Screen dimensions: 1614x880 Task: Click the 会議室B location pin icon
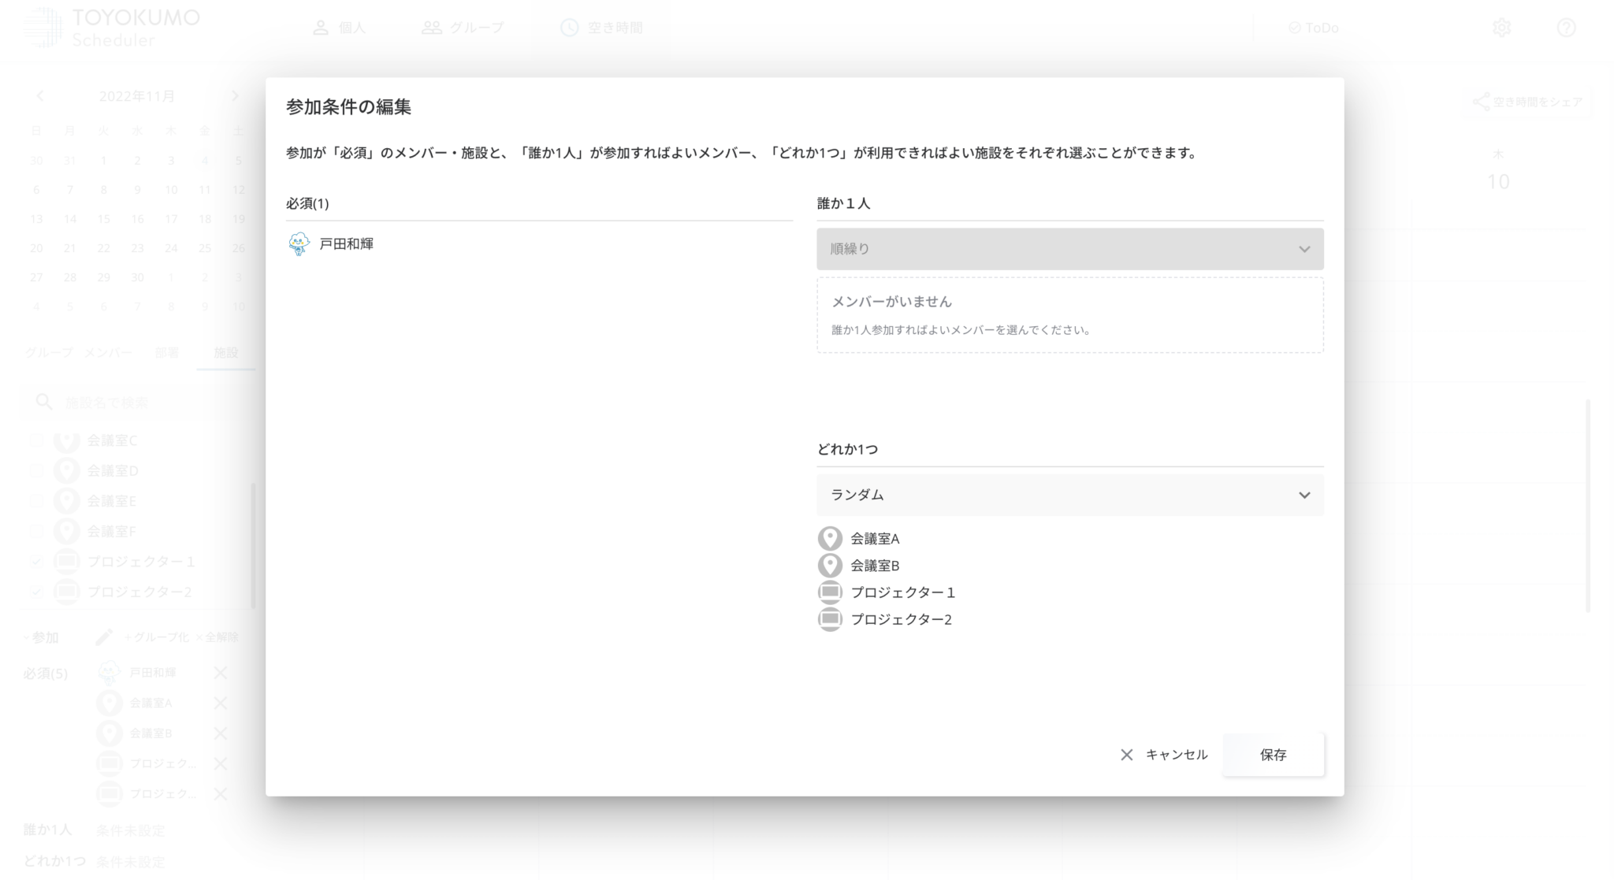pyautogui.click(x=829, y=566)
